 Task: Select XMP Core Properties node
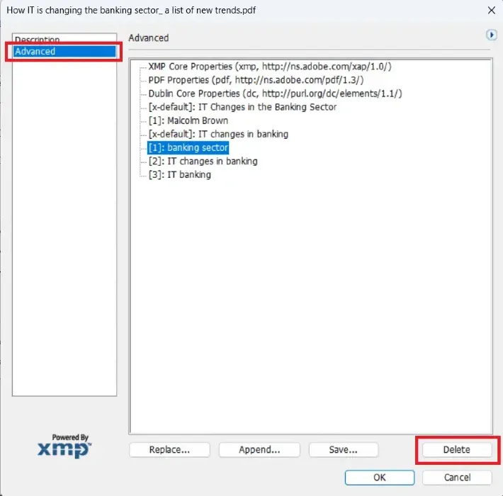click(x=269, y=67)
